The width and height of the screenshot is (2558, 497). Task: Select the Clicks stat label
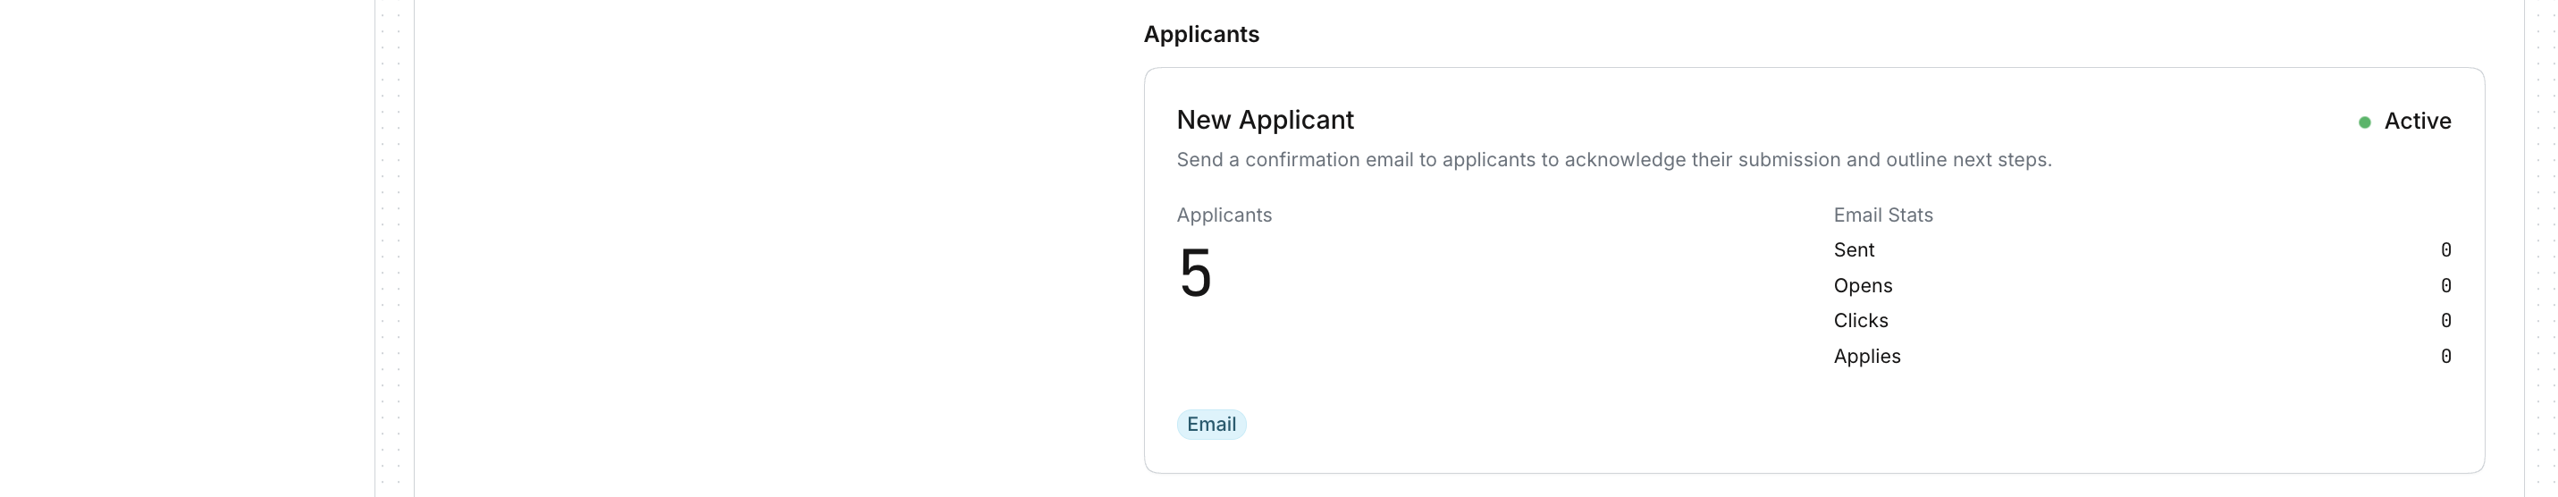point(1860,321)
